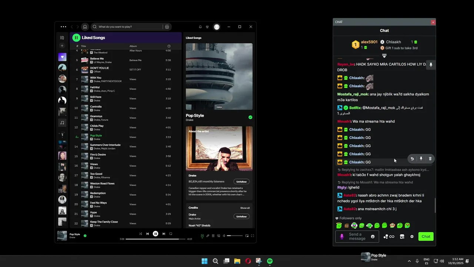
Task: Pin the hovered Chlaakh GG message
Action: pos(421,159)
